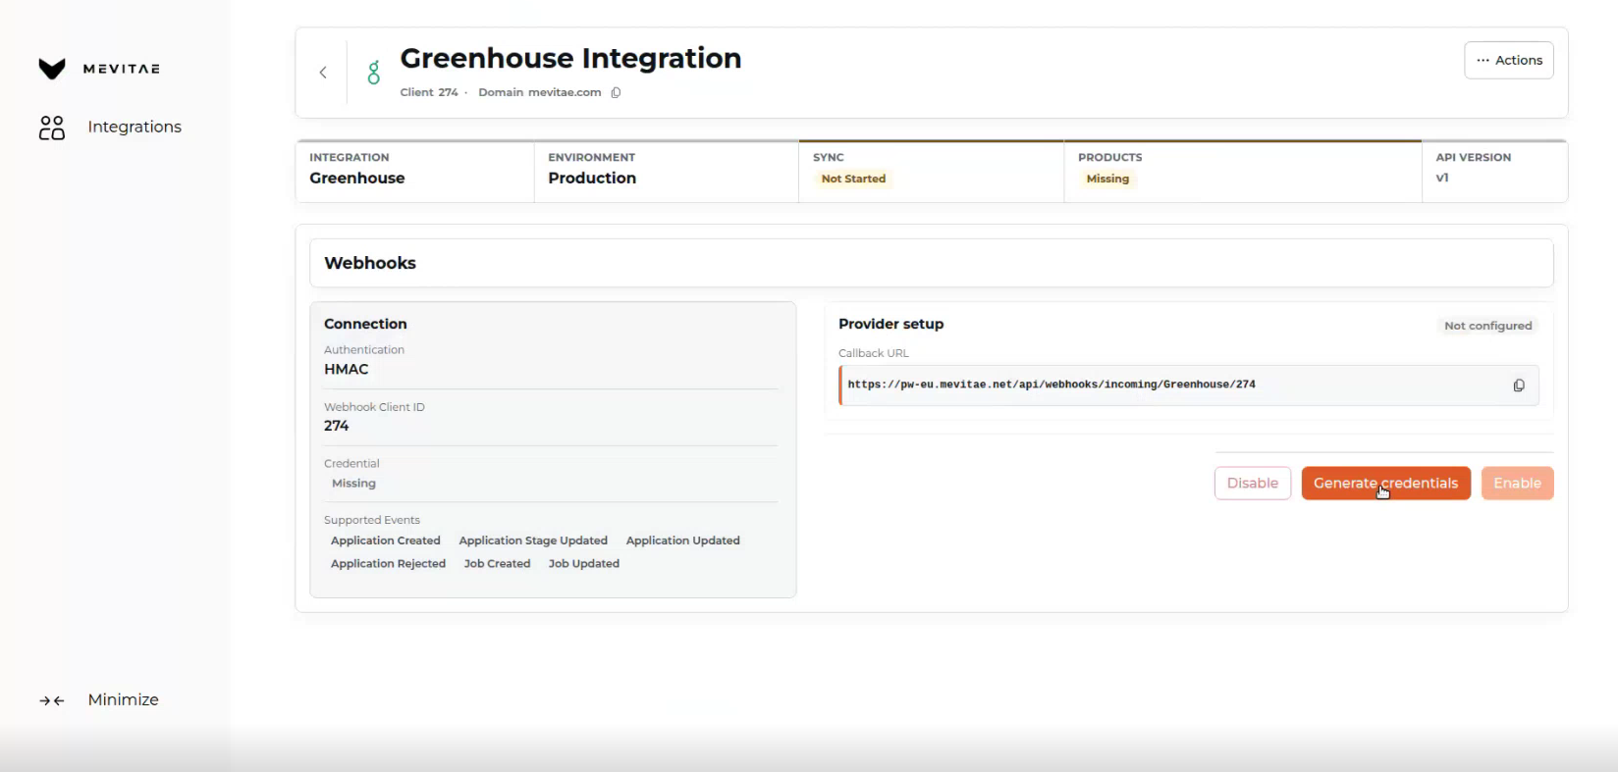Click the Job Created event tag
The width and height of the screenshot is (1618, 772).
pyautogui.click(x=497, y=564)
